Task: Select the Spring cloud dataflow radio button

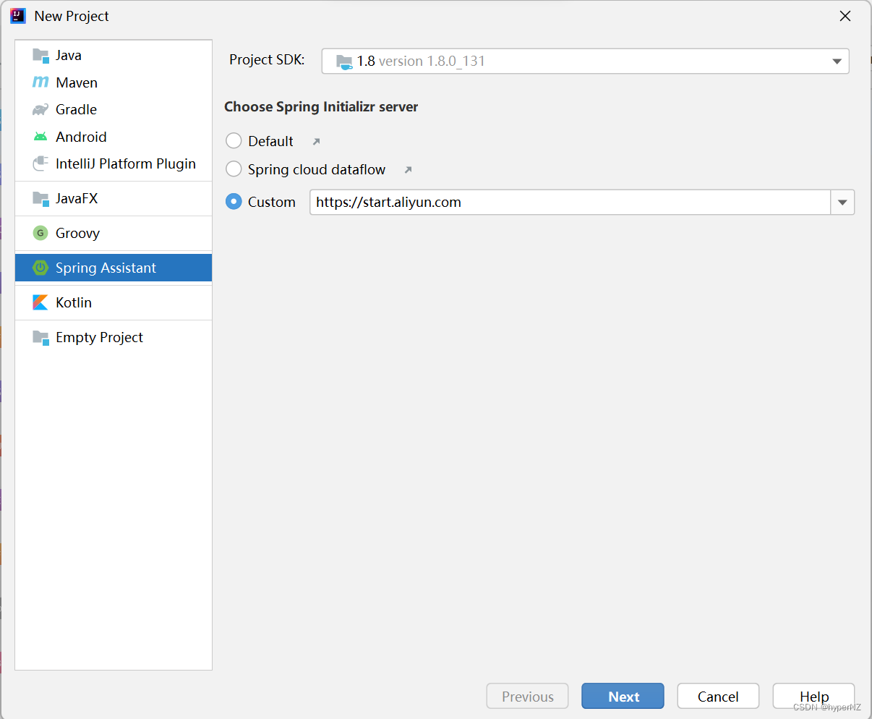Action: 234,169
